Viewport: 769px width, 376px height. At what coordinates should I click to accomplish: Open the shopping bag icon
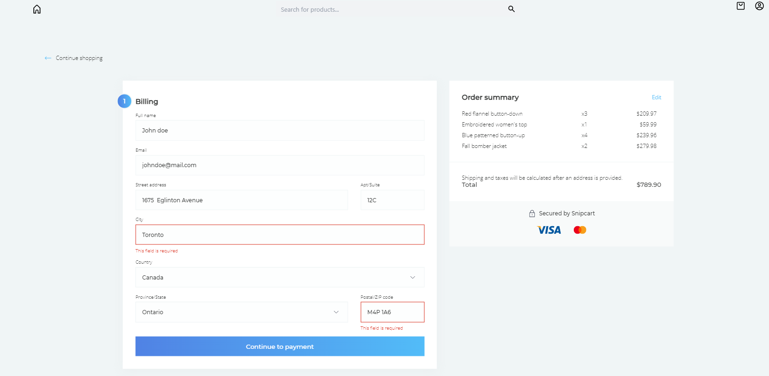(x=740, y=6)
